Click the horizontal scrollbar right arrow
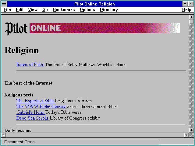 coord(186,135)
